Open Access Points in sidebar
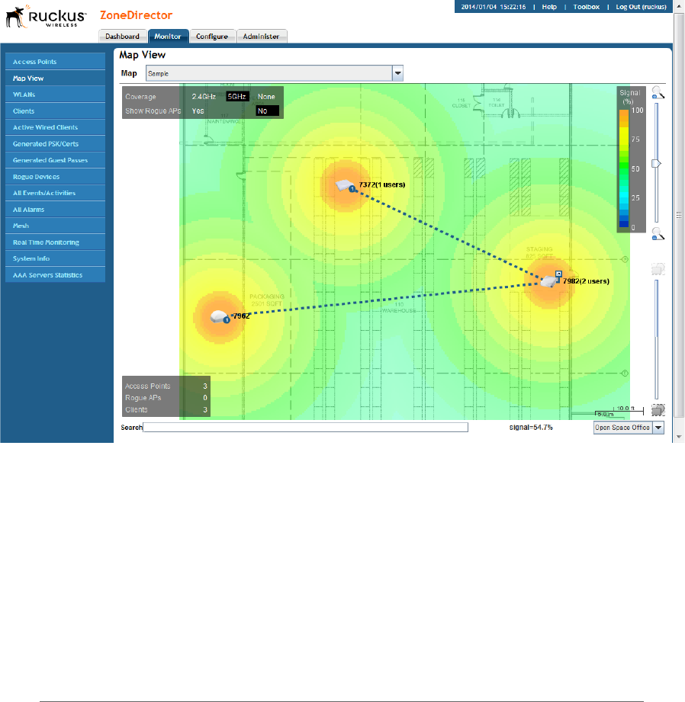This screenshot has height=702, width=685. (55, 62)
